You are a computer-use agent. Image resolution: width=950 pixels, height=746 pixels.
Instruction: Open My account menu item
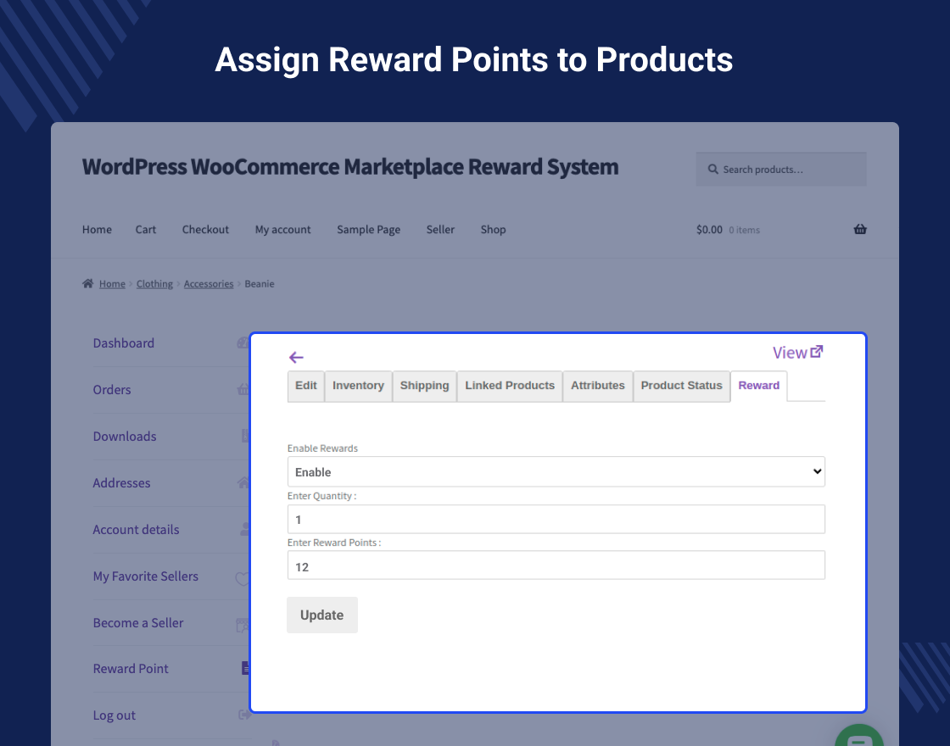pos(283,230)
